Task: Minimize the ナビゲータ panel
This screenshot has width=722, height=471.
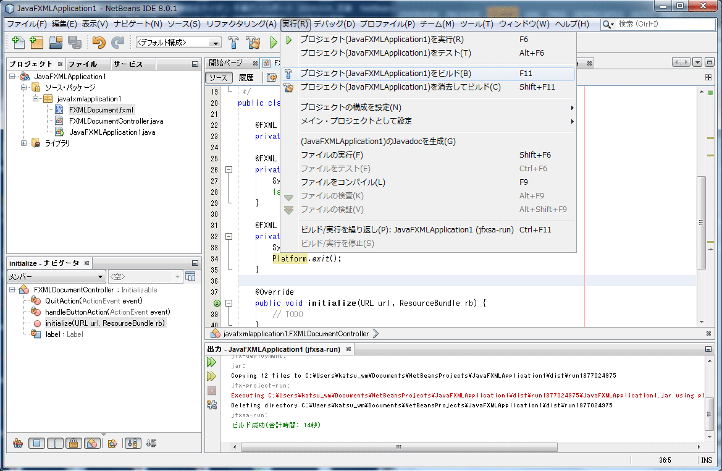Action: [195, 263]
